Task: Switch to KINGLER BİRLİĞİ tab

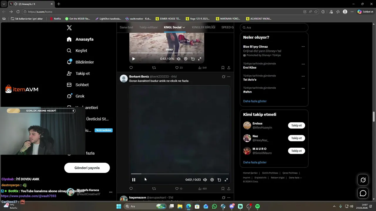Action: (x=204, y=27)
